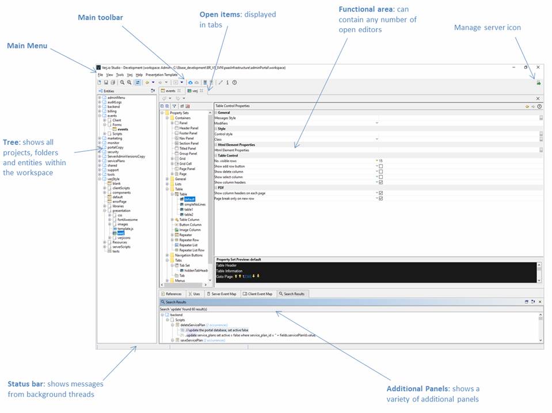Open the Modifiers dropdown arrow
The height and width of the screenshot is (413, 552).
pyautogui.click(x=377, y=123)
